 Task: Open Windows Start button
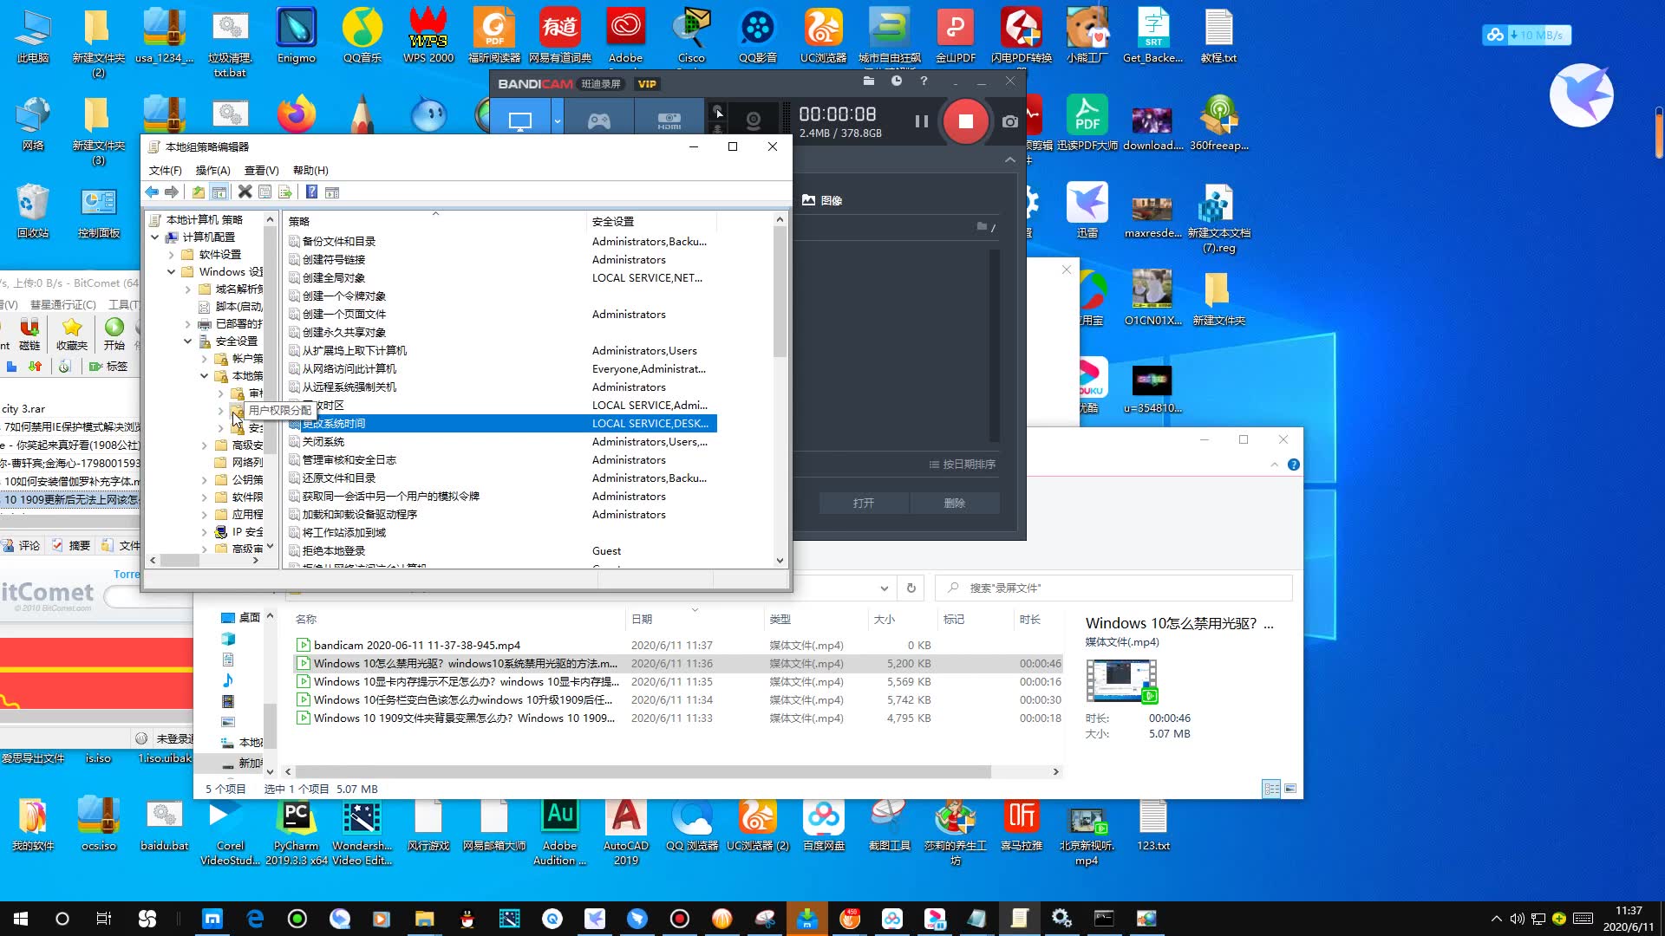pos(21,919)
